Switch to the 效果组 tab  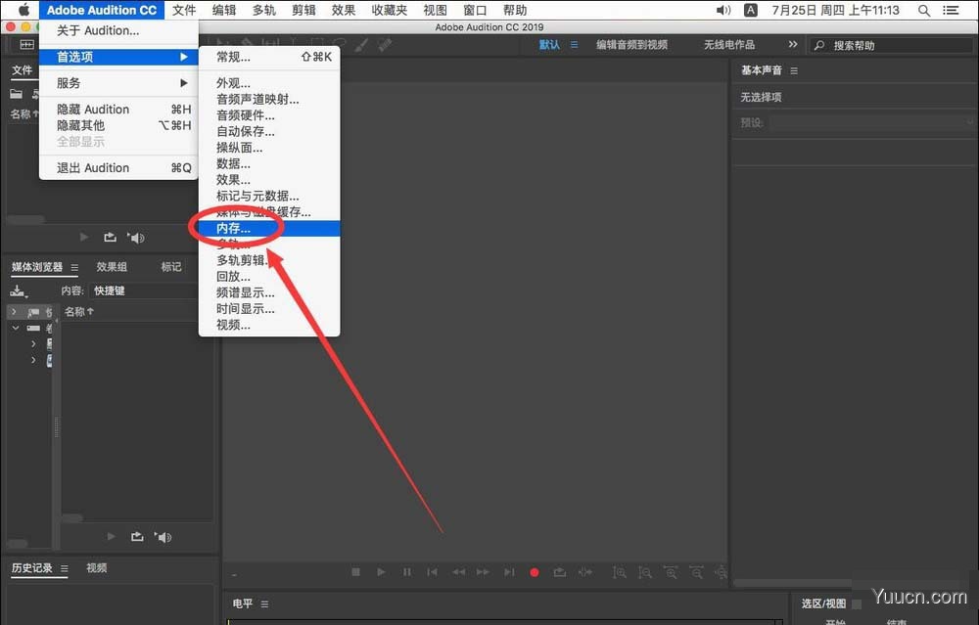click(x=112, y=266)
